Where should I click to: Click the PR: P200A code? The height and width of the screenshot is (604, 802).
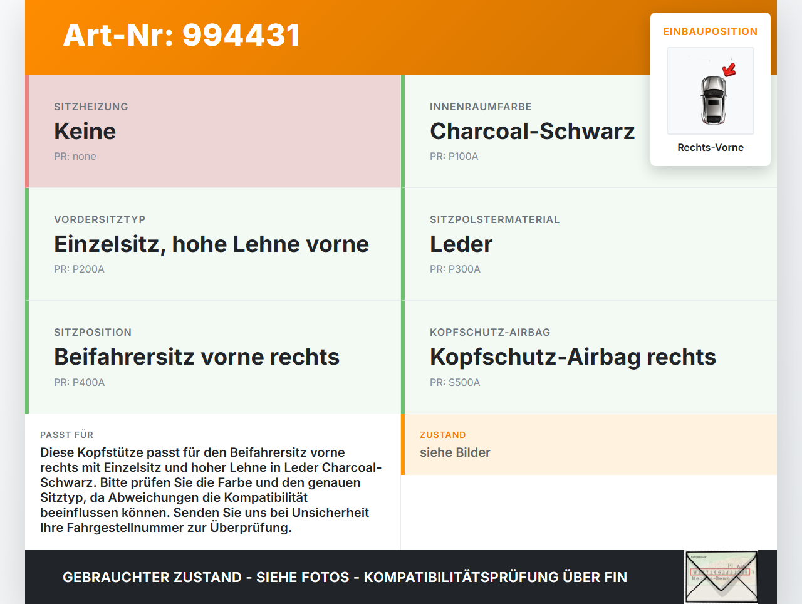79,269
